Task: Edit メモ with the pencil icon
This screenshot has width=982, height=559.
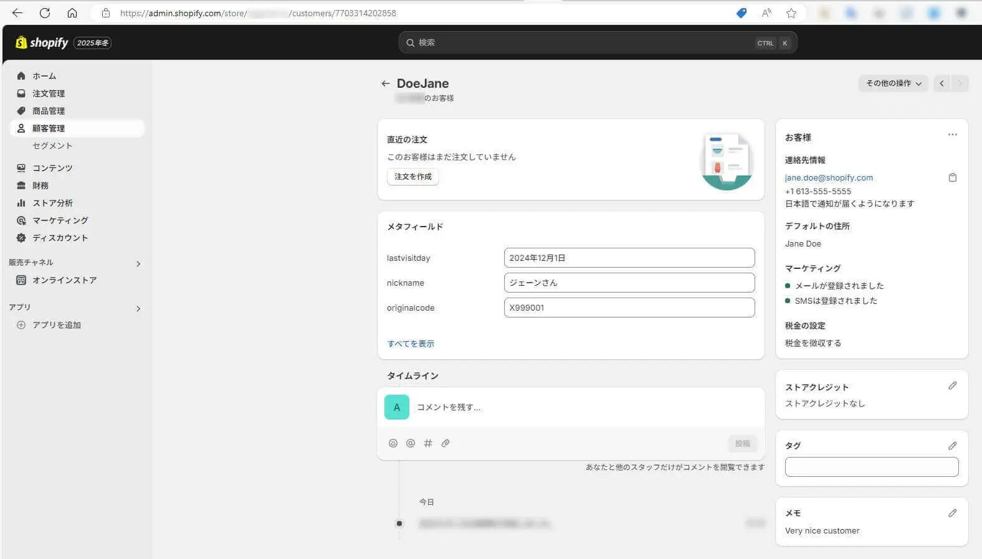Action: click(953, 513)
